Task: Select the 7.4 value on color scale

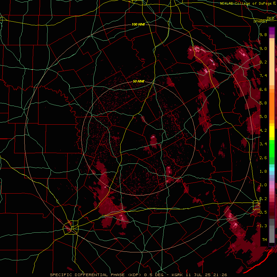Action: (x=263, y=76)
